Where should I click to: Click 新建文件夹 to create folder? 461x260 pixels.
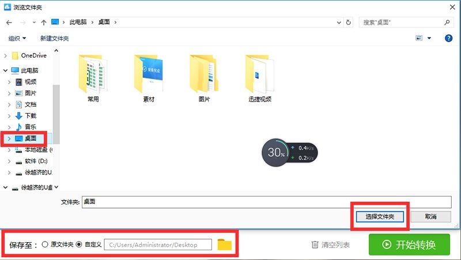point(54,38)
